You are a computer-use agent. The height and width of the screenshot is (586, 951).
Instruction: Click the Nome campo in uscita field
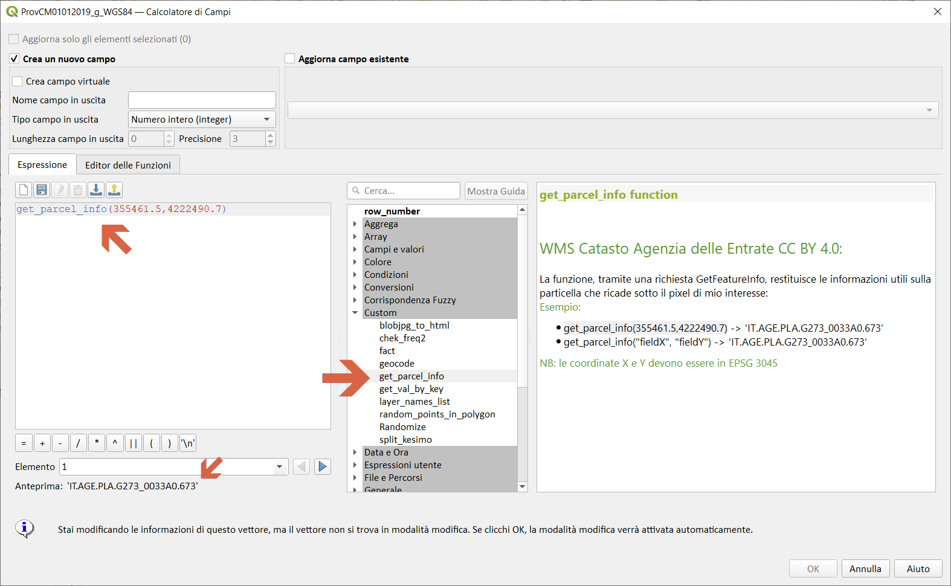click(202, 100)
